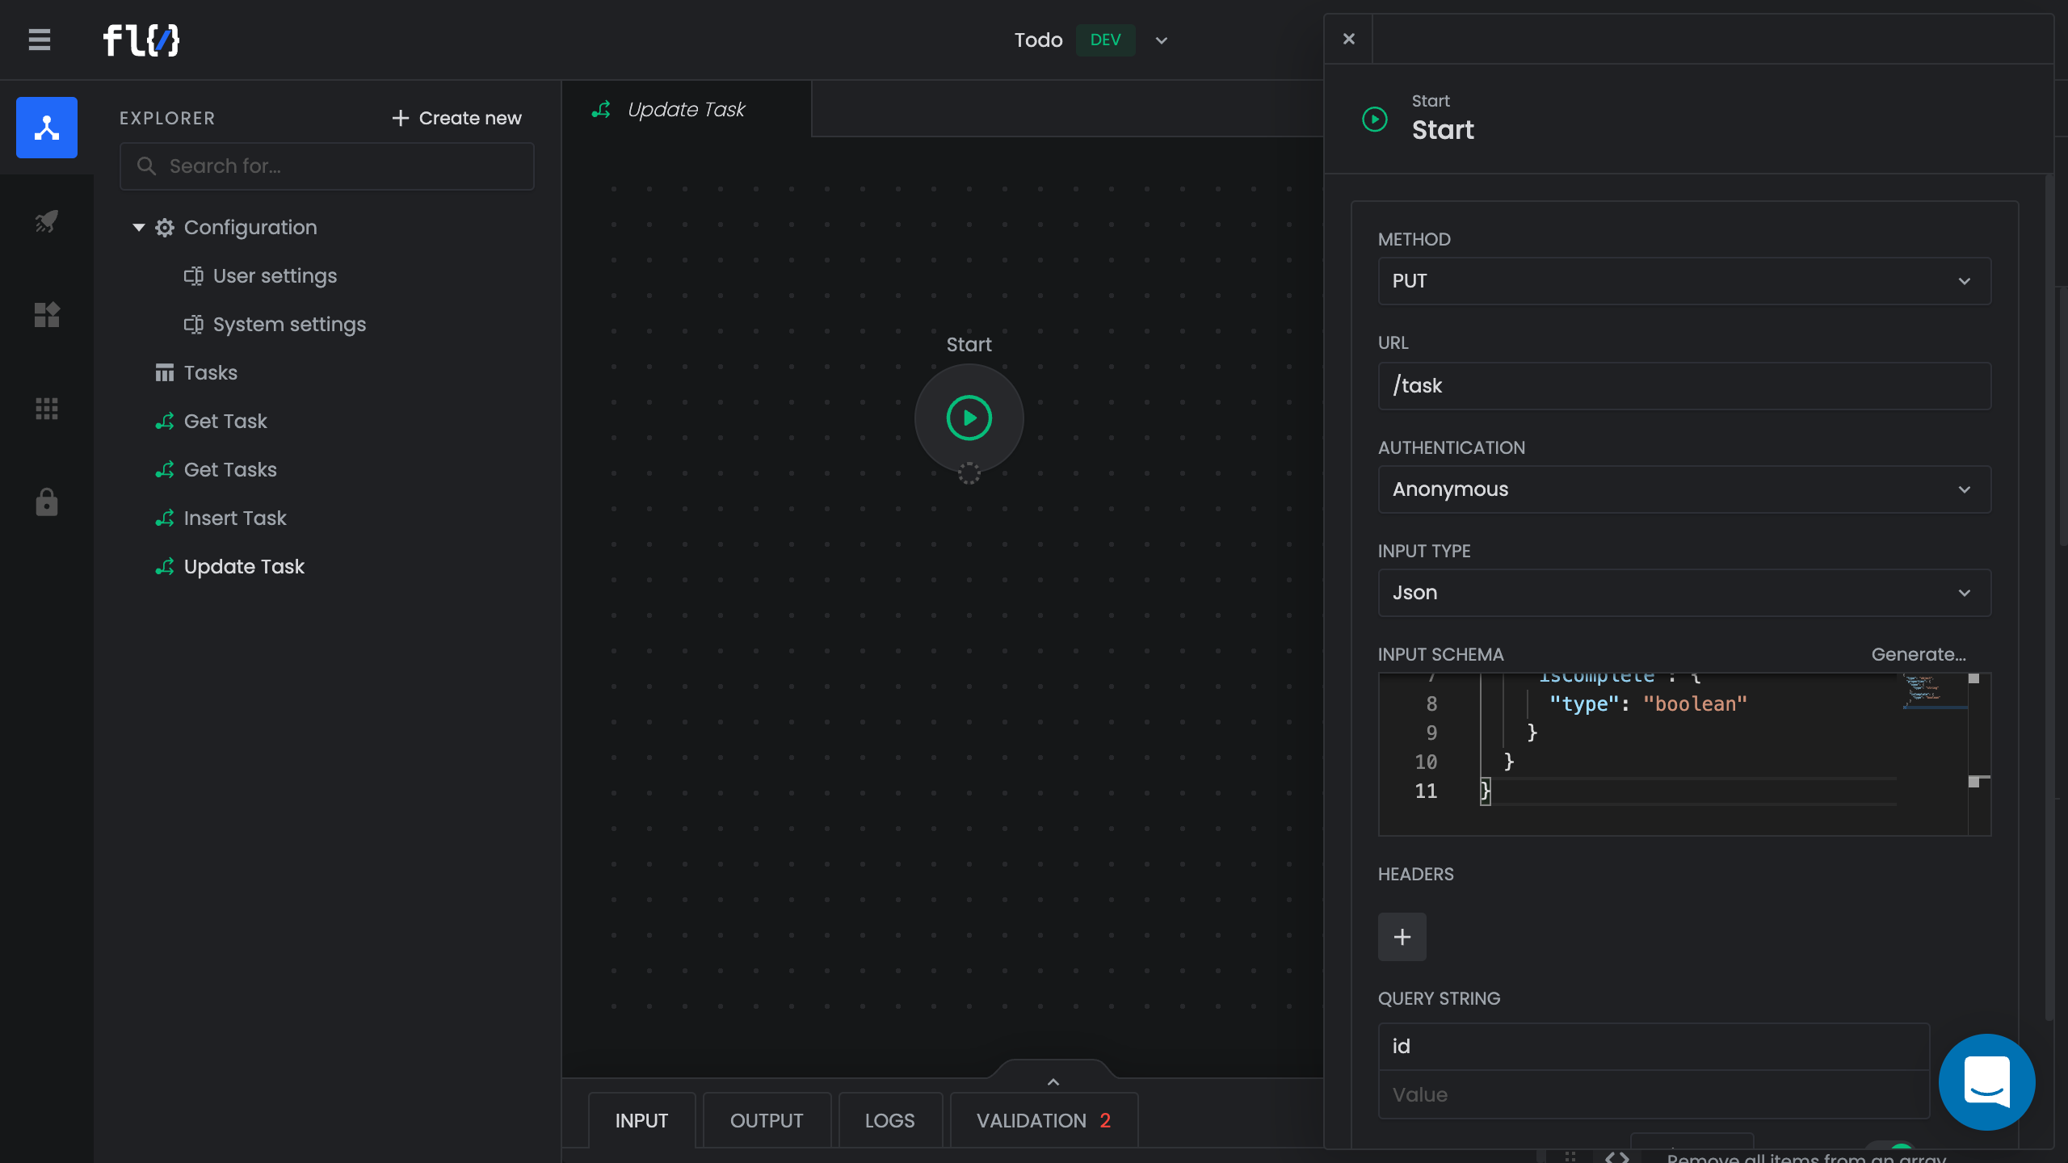
Task: Click the Tasks table icon
Action: click(165, 373)
